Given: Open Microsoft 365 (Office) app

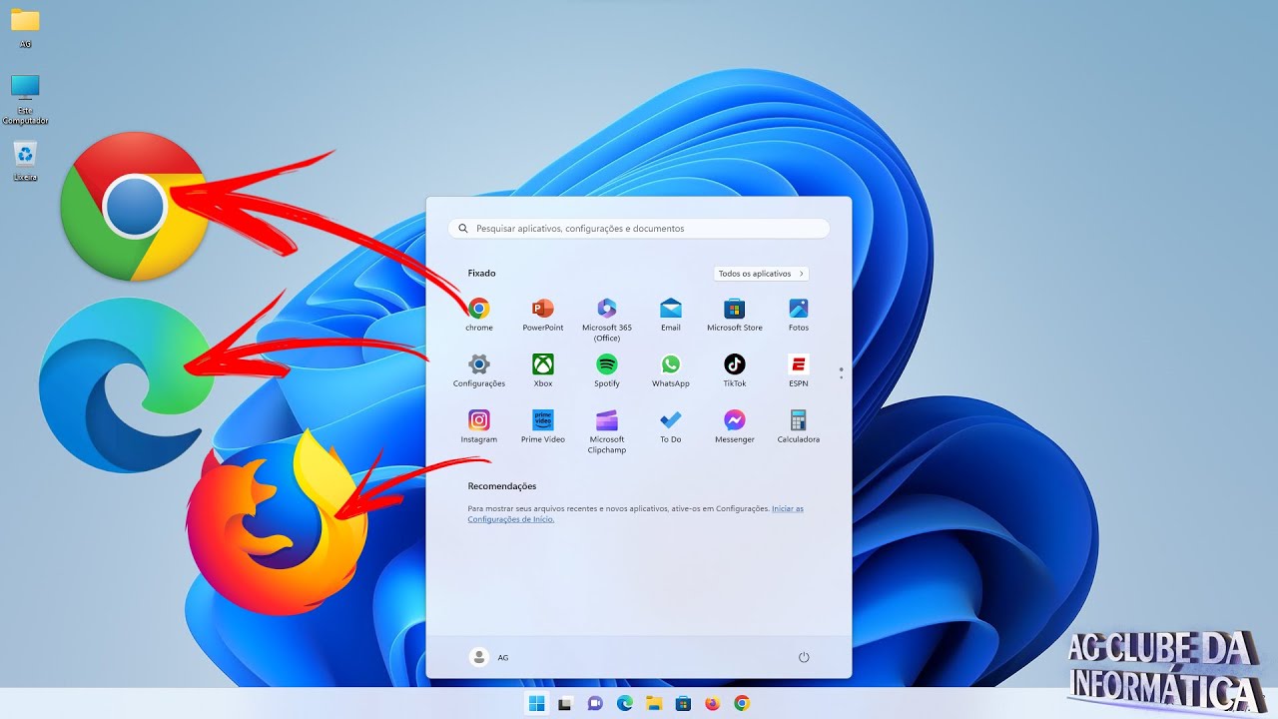Looking at the screenshot, I should (607, 320).
